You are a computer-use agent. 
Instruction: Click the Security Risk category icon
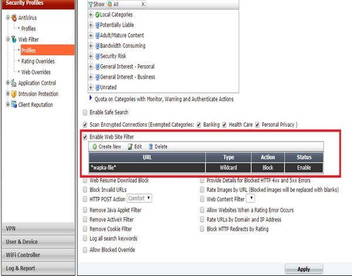(97, 56)
